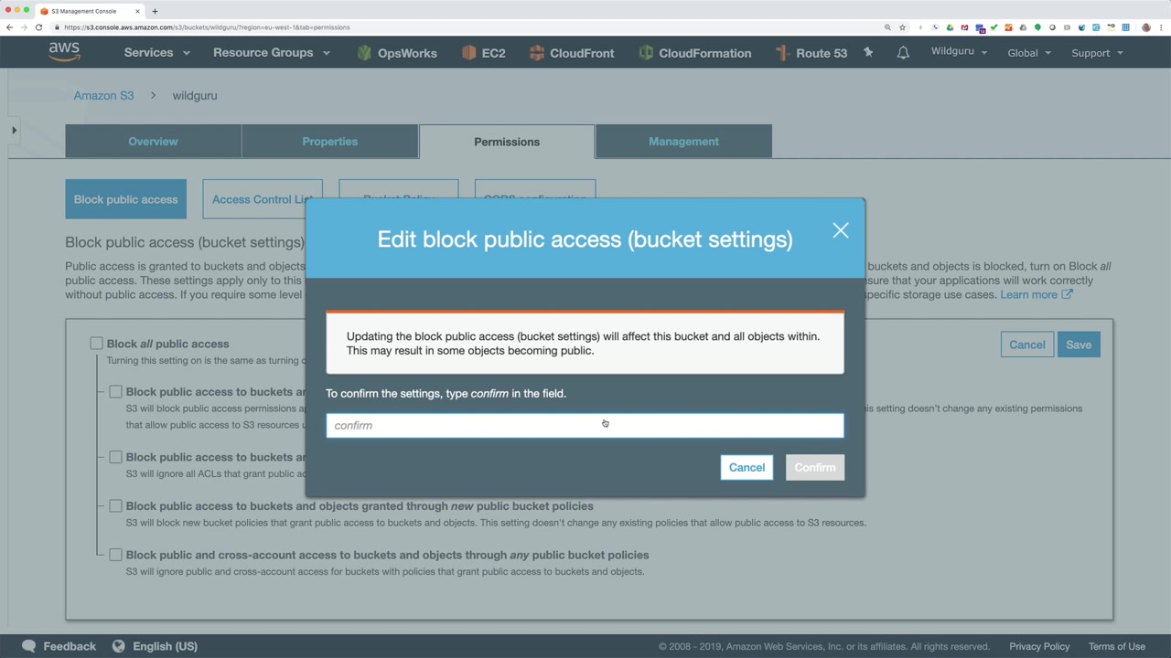Select the S3 Management Console browser tab
Image resolution: width=1171 pixels, height=658 pixels.
(x=89, y=11)
